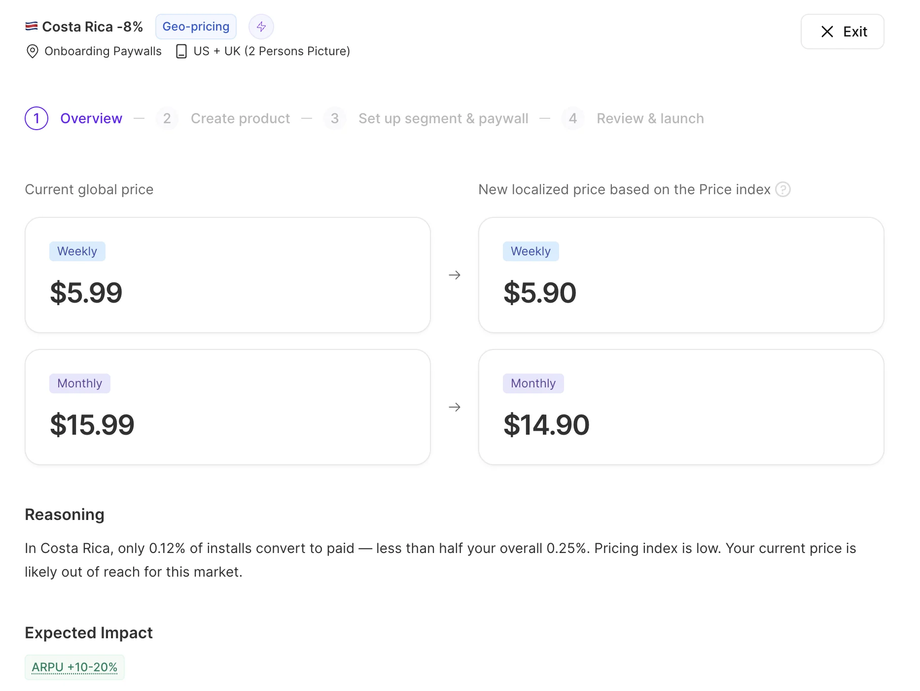Click the ARPU +10-20% impact badge
The image size is (920, 691).
coord(74,667)
